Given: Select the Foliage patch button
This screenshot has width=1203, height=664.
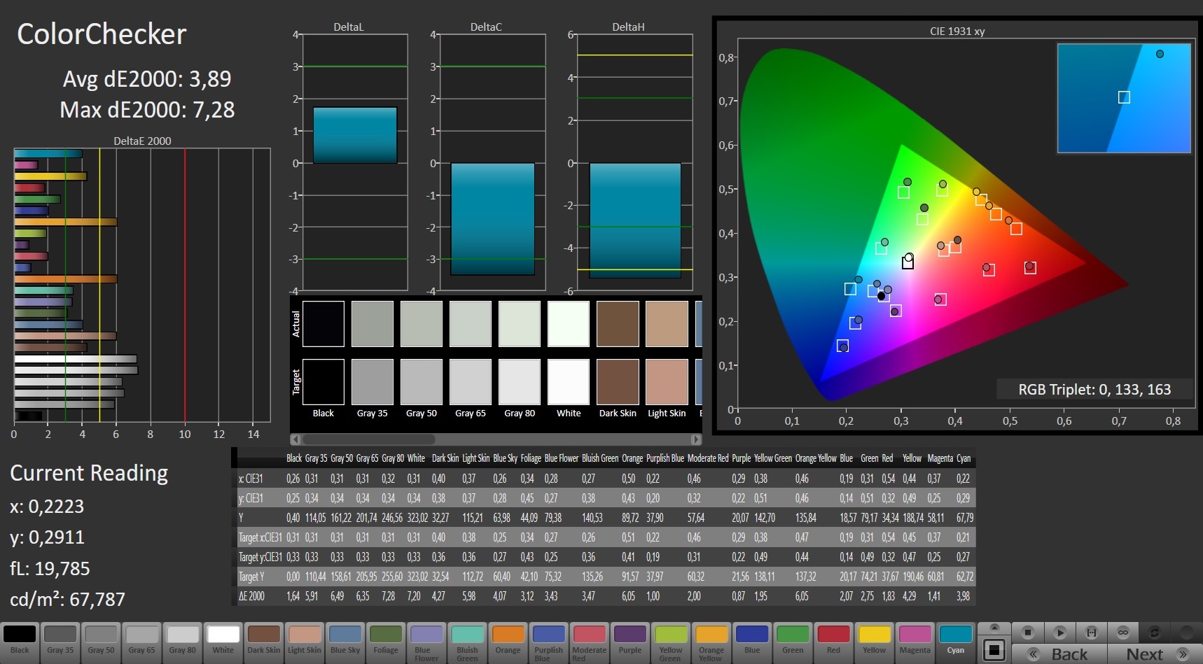Looking at the screenshot, I should (385, 642).
